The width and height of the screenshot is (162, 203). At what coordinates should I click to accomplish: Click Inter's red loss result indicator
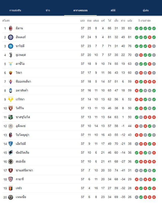point(150,37)
